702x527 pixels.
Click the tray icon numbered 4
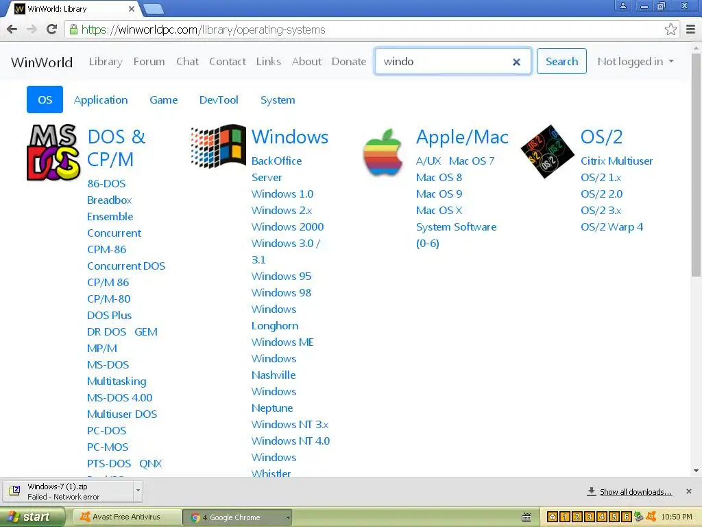click(x=602, y=517)
